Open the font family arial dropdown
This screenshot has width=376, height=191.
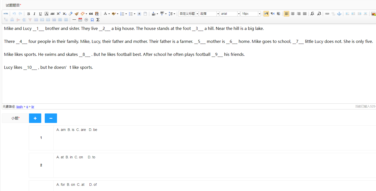tap(238, 14)
